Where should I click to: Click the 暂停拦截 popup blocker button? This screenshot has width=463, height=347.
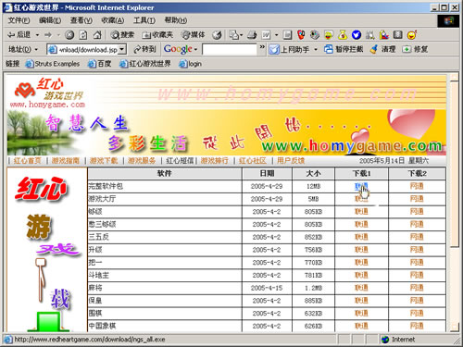point(344,49)
